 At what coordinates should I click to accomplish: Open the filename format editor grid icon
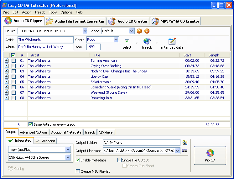[185, 151]
